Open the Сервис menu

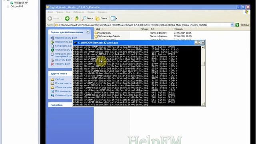(x=91, y=12)
